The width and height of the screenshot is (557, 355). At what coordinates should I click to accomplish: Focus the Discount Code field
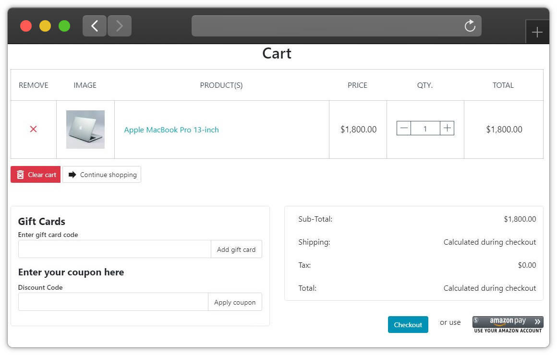pyautogui.click(x=113, y=302)
